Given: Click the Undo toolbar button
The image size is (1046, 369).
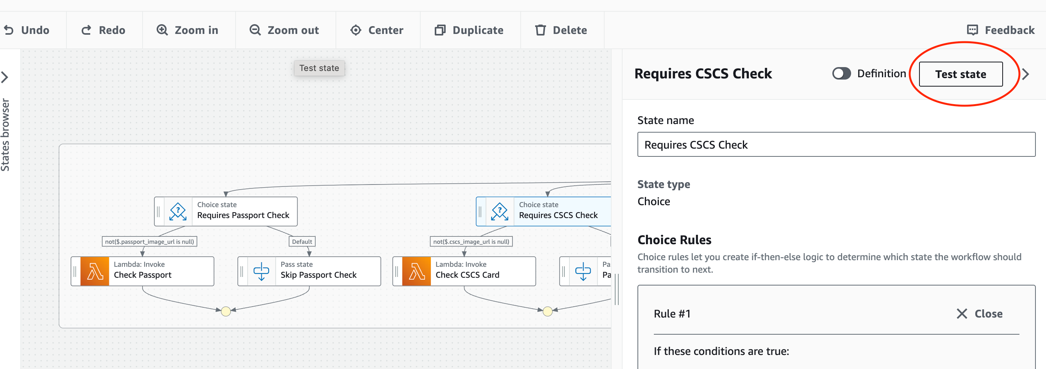Looking at the screenshot, I should 27,30.
